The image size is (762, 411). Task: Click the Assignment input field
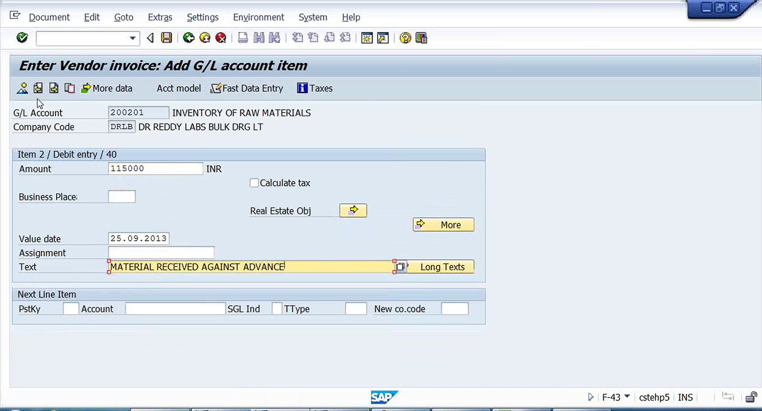pyautogui.click(x=161, y=253)
